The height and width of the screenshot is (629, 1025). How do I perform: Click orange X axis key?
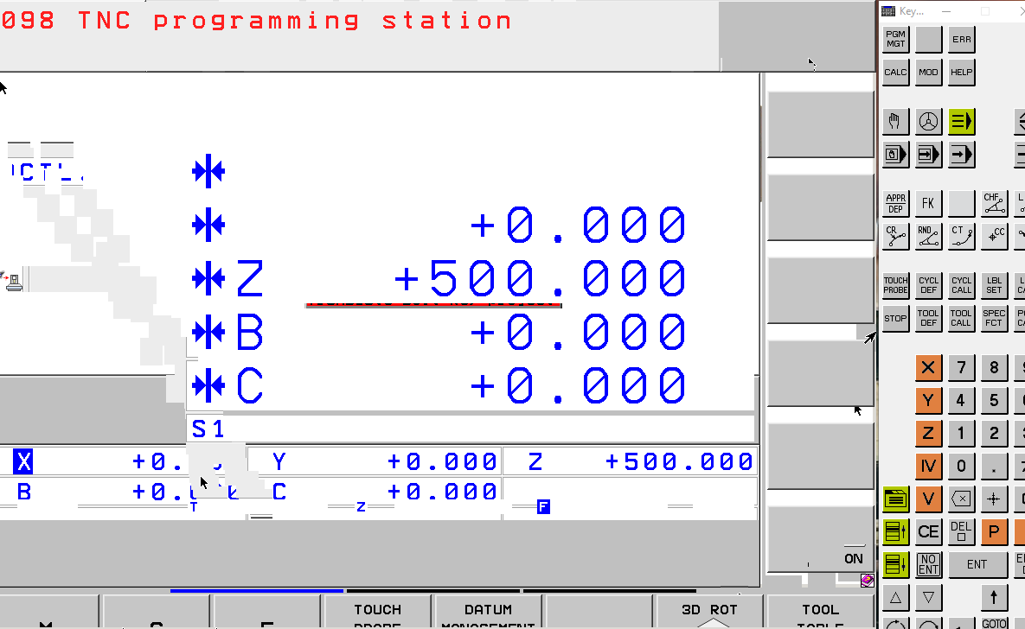(928, 368)
